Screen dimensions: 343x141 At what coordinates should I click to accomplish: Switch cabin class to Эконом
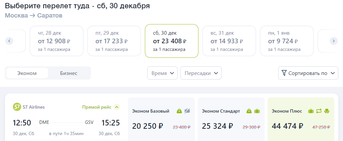click(27, 73)
